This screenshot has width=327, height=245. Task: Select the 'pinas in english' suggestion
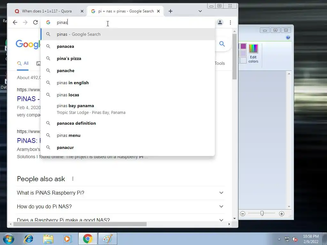click(128, 83)
